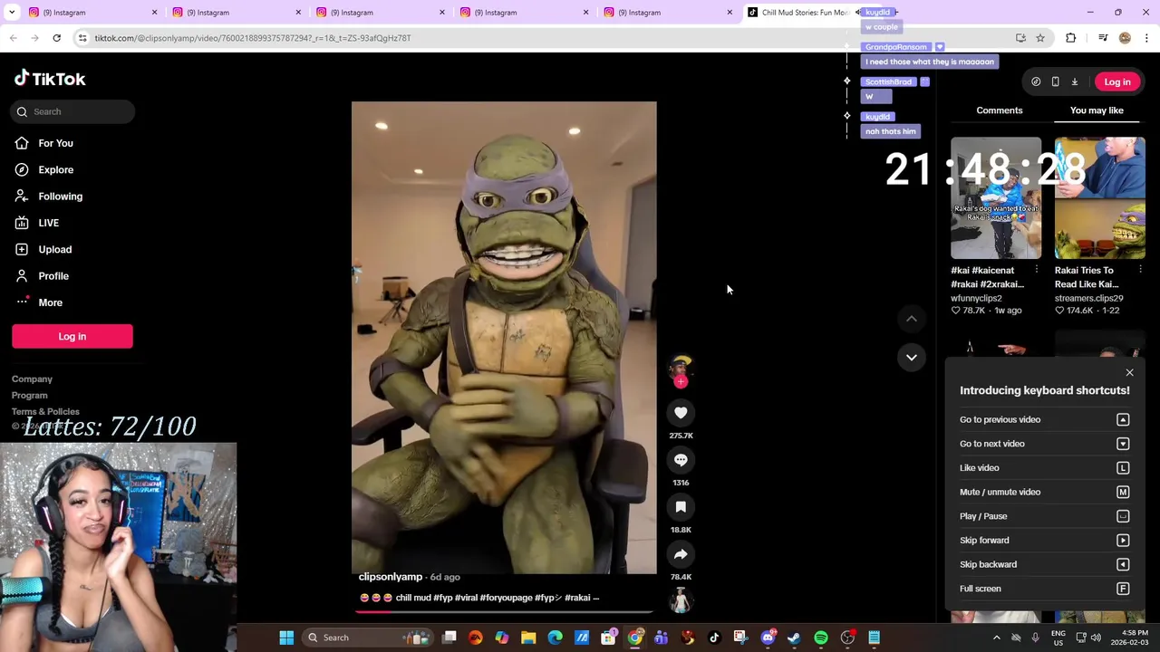1160x652 pixels.
Task: Open Following in sidebar
Action: coord(60,197)
